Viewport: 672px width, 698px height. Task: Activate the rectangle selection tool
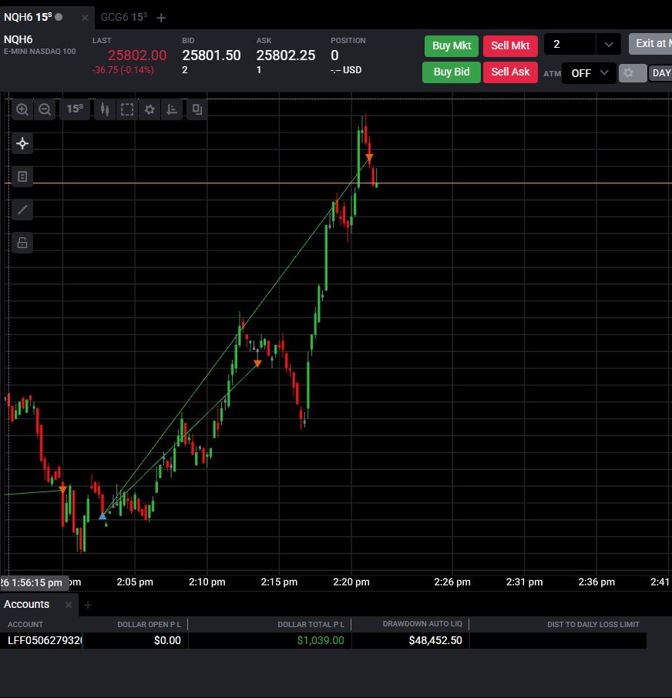(x=127, y=109)
